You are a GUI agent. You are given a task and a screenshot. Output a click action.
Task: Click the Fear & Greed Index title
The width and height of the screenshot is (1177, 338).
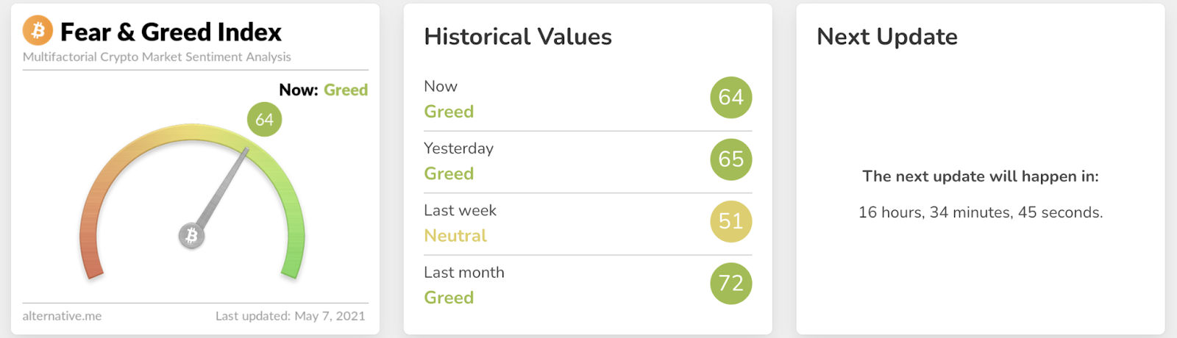(171, 32)
